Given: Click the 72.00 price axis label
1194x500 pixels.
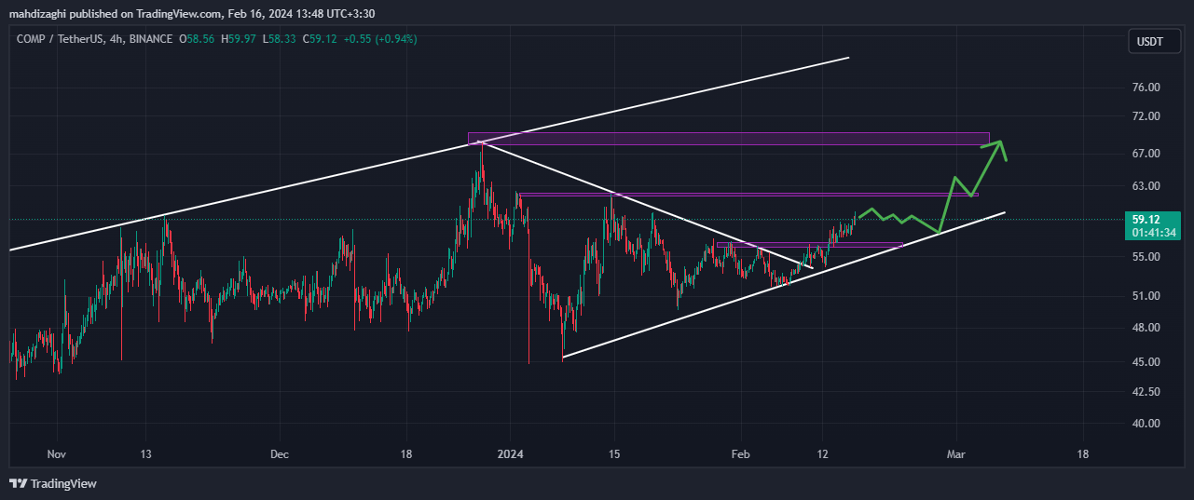Looking at the screenshot, I should [x=1145, y=116].
